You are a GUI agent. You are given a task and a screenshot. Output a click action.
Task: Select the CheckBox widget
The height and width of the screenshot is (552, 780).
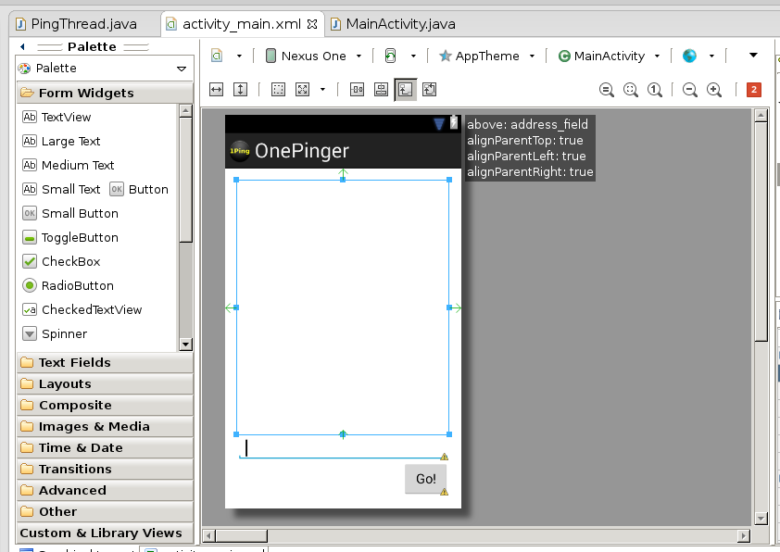62,261
